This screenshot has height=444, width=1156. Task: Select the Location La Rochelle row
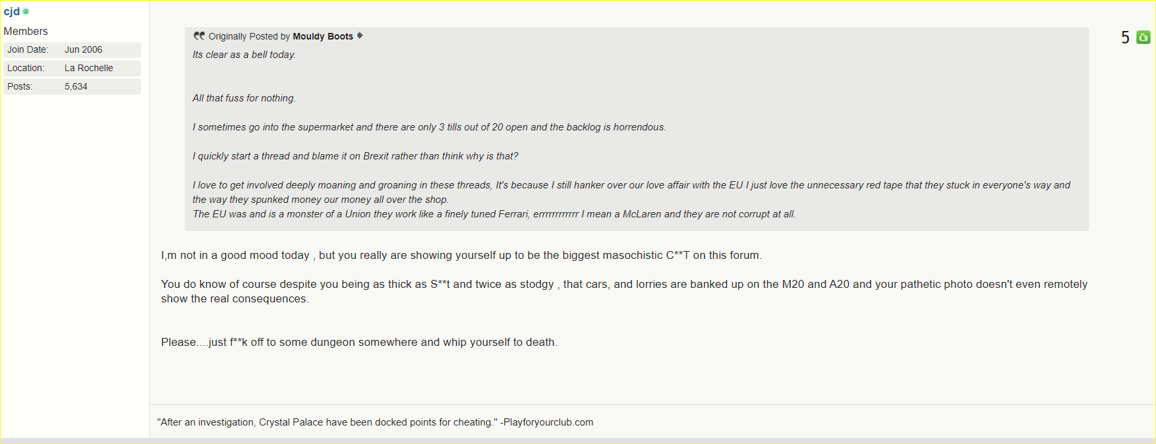72,68
